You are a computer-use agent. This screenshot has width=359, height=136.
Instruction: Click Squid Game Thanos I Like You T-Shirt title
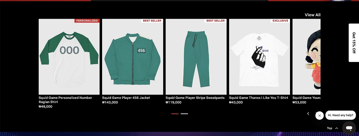259,98
